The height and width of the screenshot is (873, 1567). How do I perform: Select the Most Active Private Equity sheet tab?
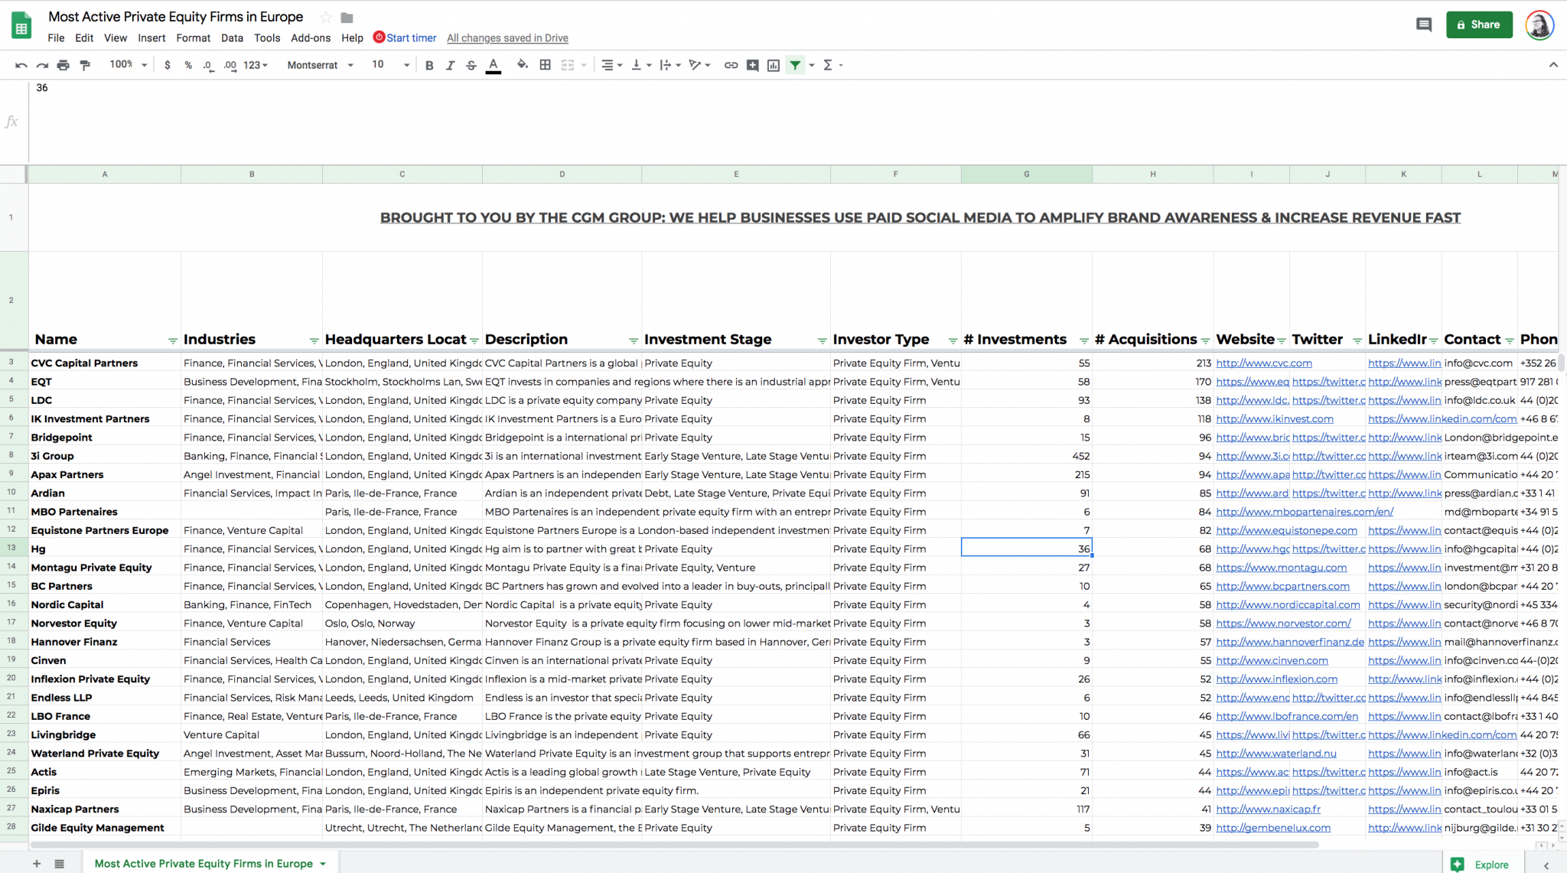point(204,863)
